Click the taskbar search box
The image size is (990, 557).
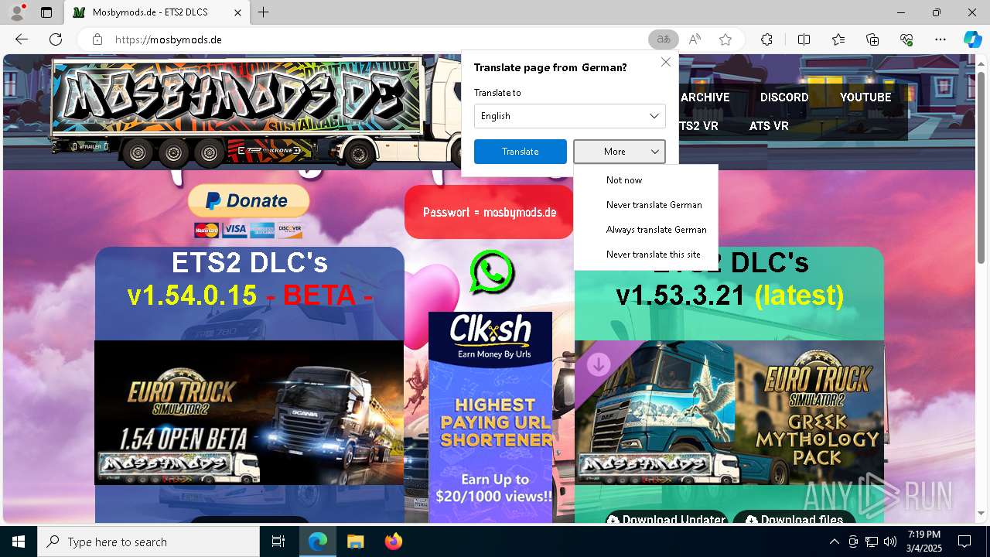pyautogui.click(x=148, y=542)
